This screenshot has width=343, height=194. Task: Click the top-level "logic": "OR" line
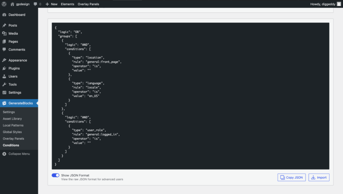tap(70, 32)
